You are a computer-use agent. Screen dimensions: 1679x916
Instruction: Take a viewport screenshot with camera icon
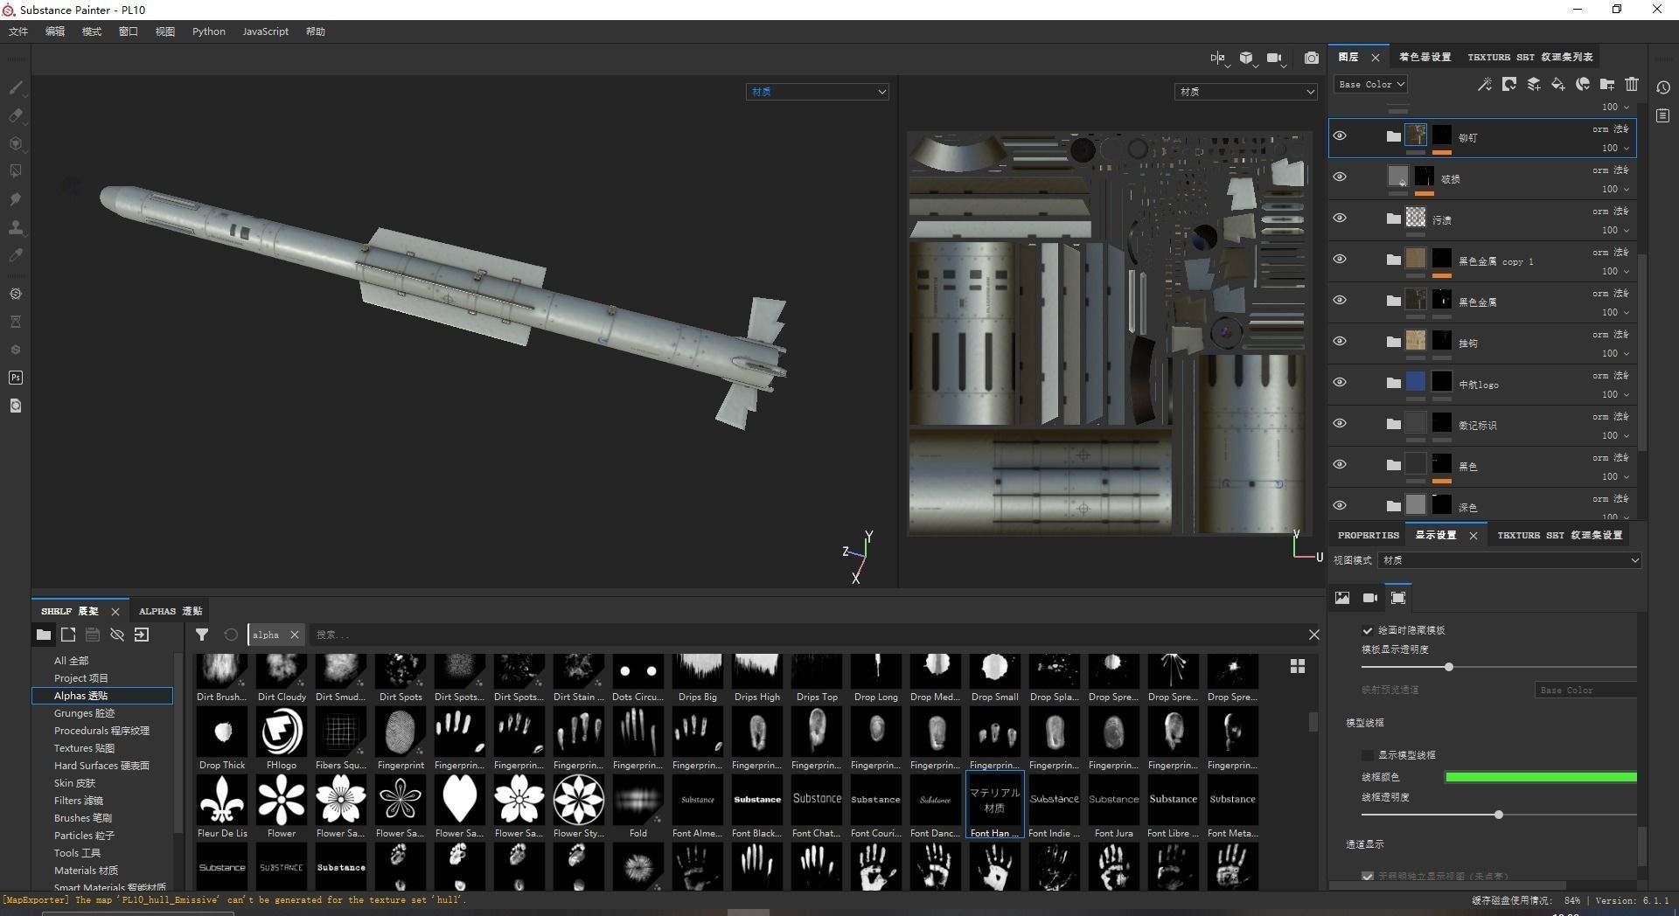pos(1312,58)
